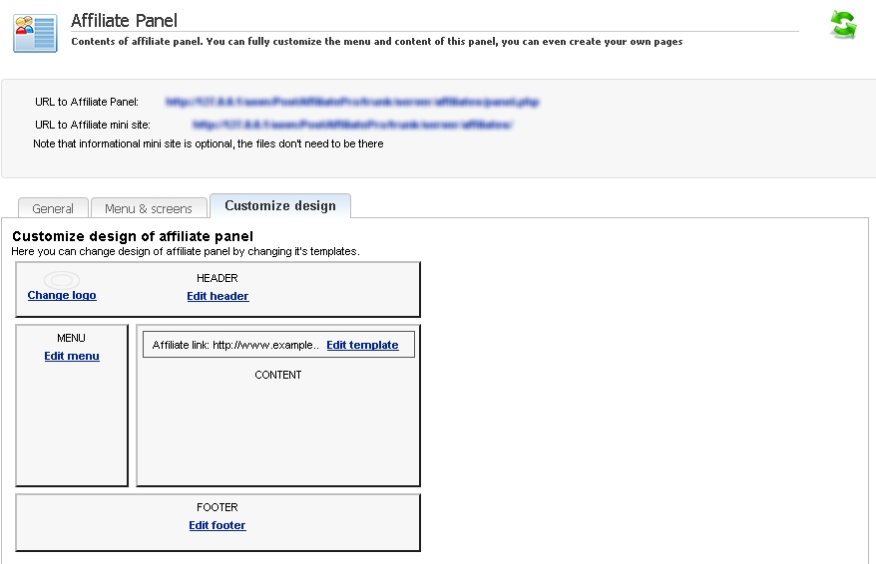876x564 pixels.
Task: Open the Change logo link
Action: tap(62, 295)
